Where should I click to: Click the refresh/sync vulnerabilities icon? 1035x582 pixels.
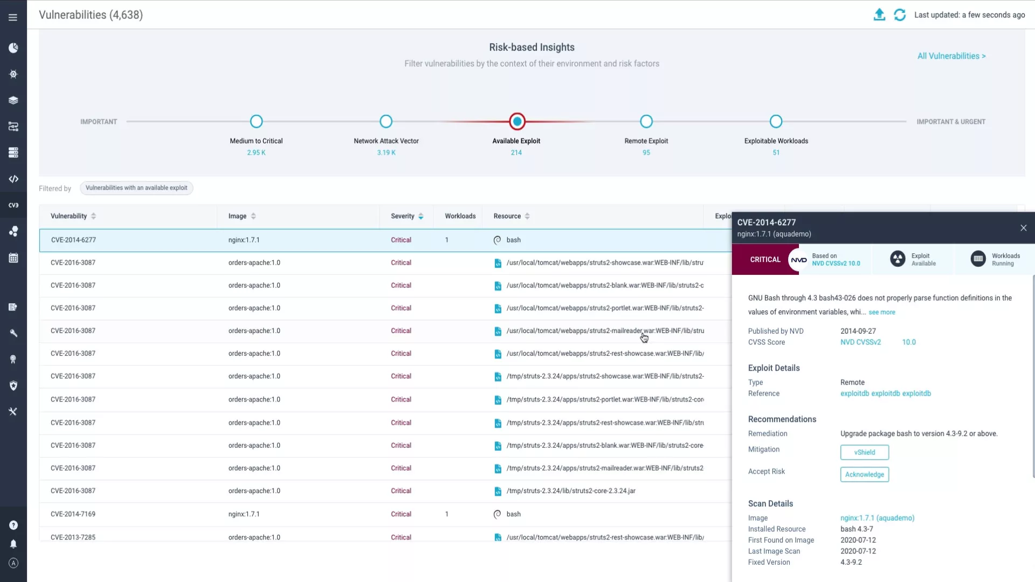coord(899,14)
